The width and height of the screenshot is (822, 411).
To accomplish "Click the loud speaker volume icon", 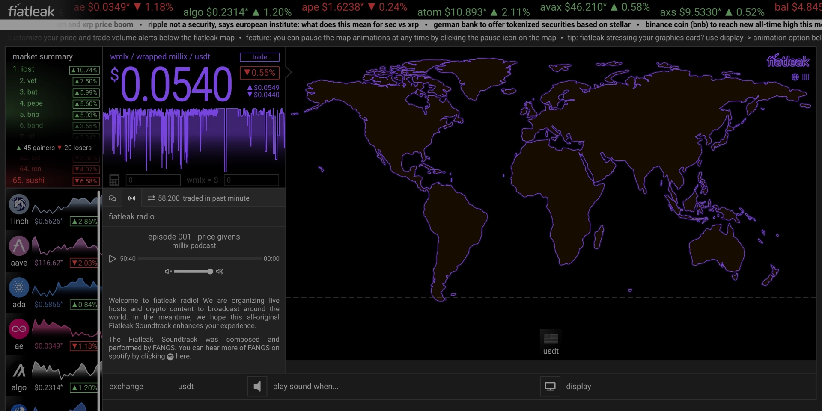I will tap(220, 272).
